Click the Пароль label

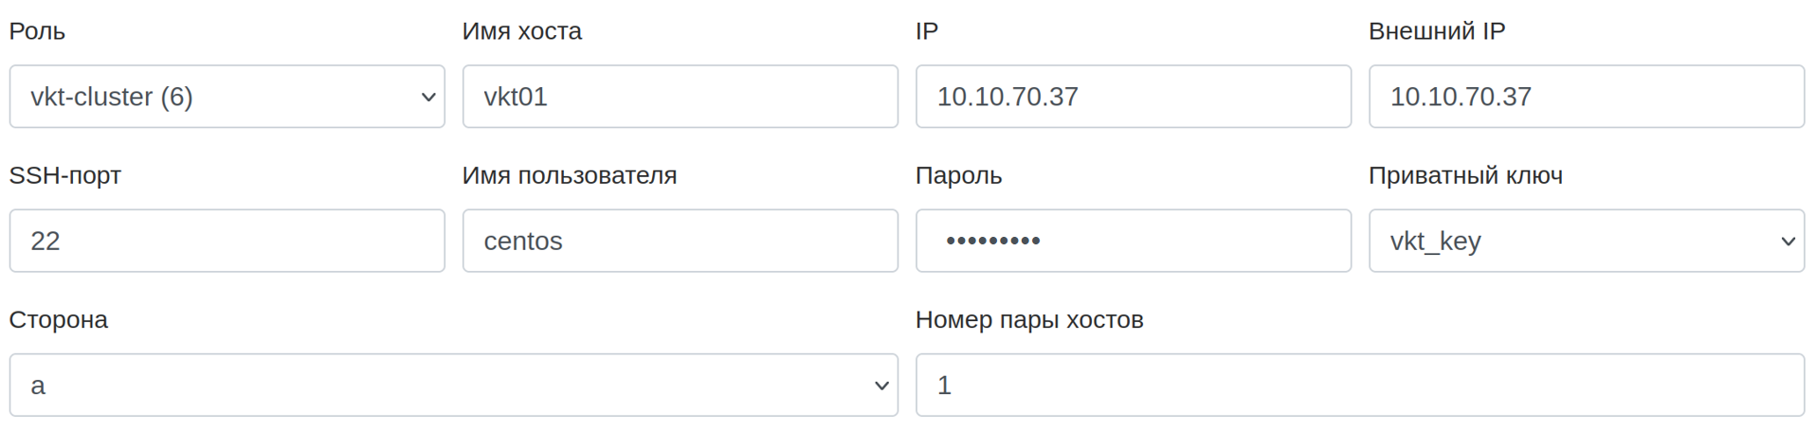coord(958,175)
